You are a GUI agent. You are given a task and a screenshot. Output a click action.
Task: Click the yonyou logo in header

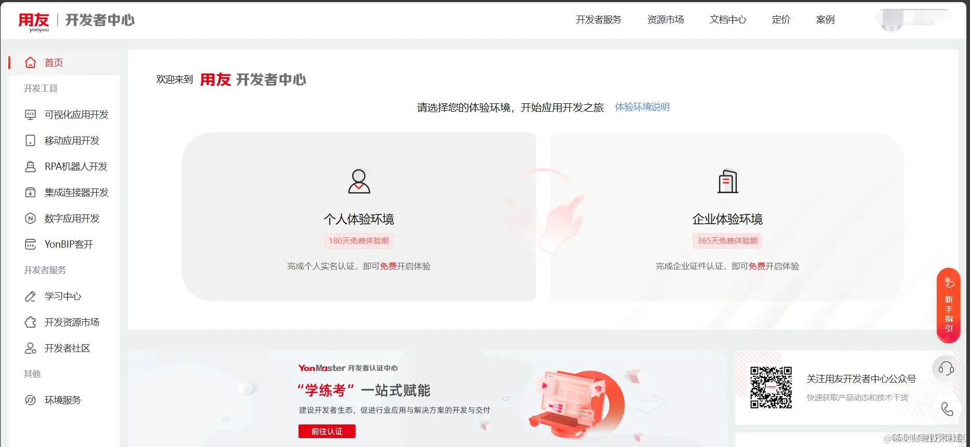[x=34, y=22]
